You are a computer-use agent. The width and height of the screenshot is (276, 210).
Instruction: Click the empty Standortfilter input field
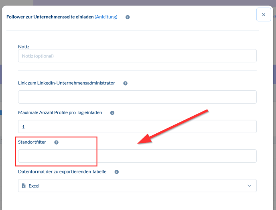pyautogui.click(x=137, y=156)
